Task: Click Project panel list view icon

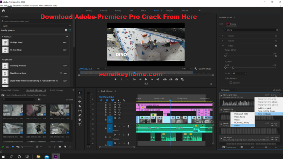Action: pos(8,147)
